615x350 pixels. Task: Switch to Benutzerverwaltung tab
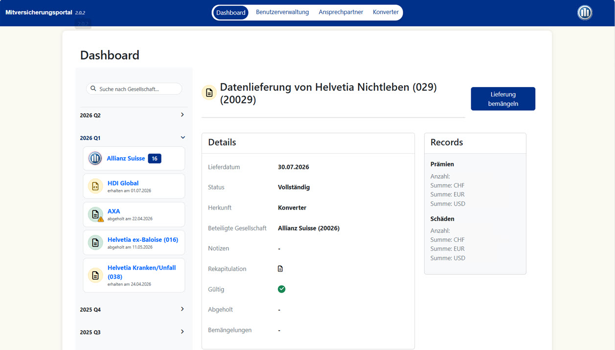coord(282,12)
